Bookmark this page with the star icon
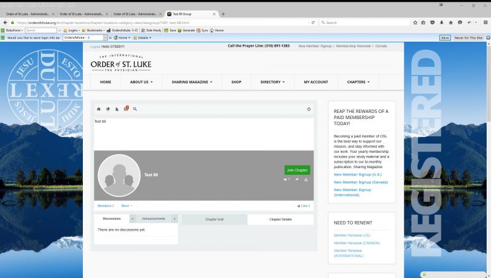Image resolution: width=491 pixels, height=278 pixels. pyautogui.click(x=416, y=23)
